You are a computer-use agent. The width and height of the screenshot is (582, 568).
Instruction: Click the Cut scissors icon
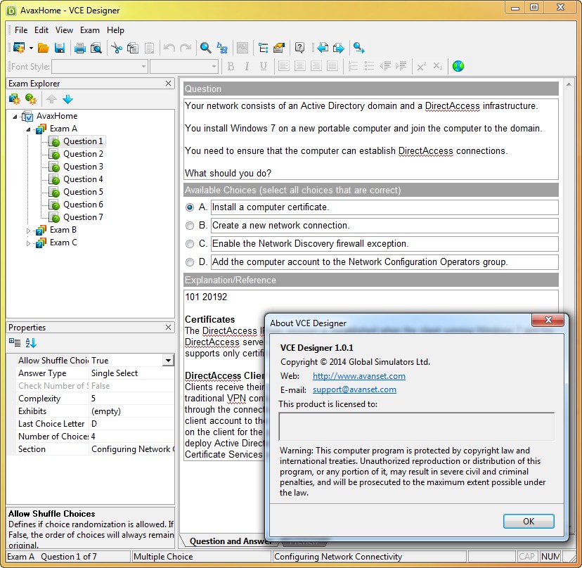pos(117,48)
